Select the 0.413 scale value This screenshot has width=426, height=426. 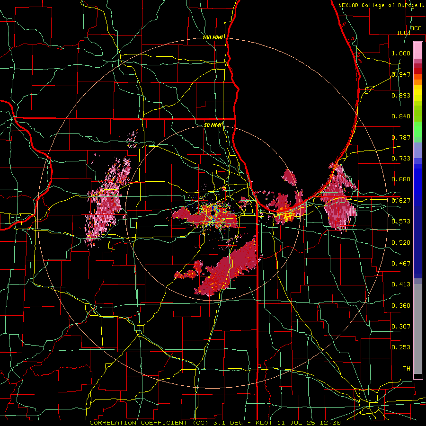pos(401,284)
